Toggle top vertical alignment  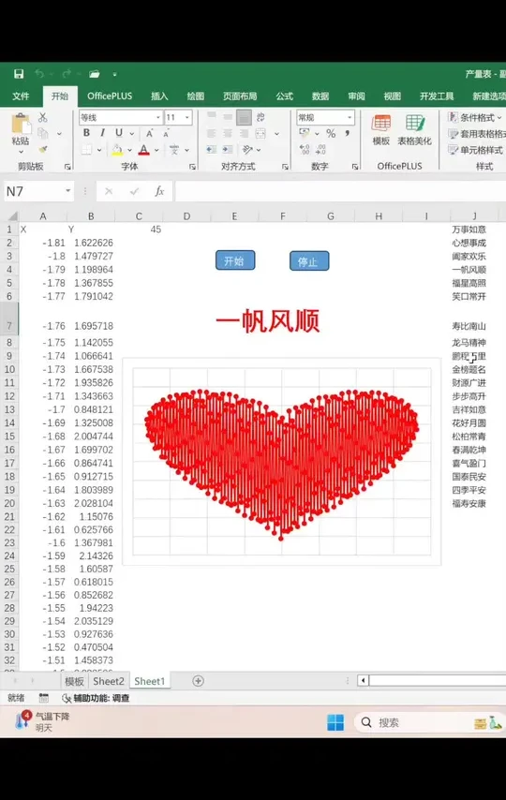pos(212,117)
